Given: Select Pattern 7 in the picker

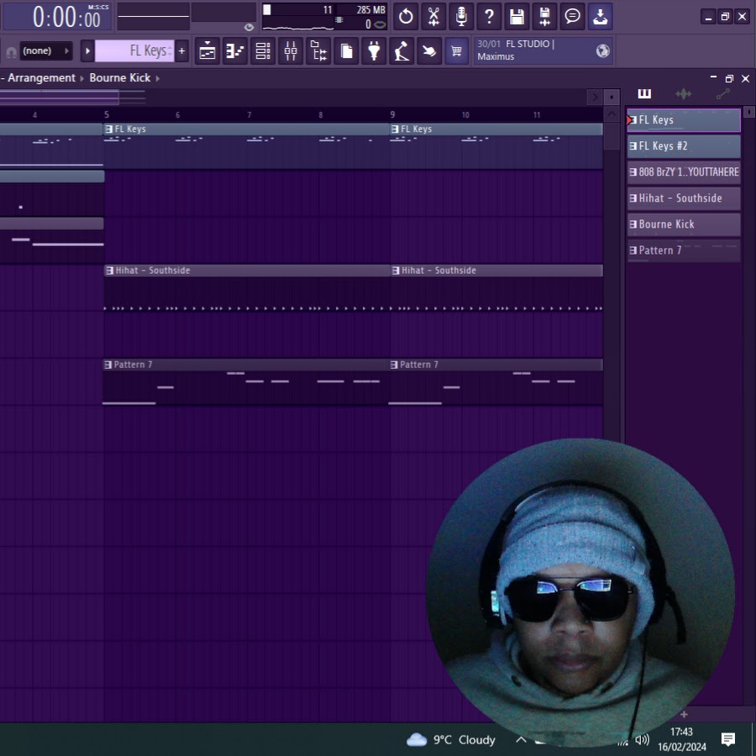Looking at the screenshot, I should 684,250.
